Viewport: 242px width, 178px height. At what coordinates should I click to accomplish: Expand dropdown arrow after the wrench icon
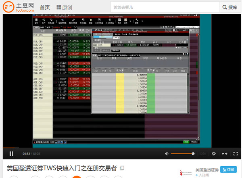[142, 21]
